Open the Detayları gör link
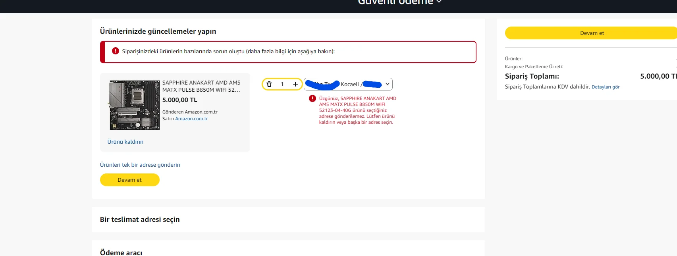This screenshot has width=677, height=256. (606, 87)
